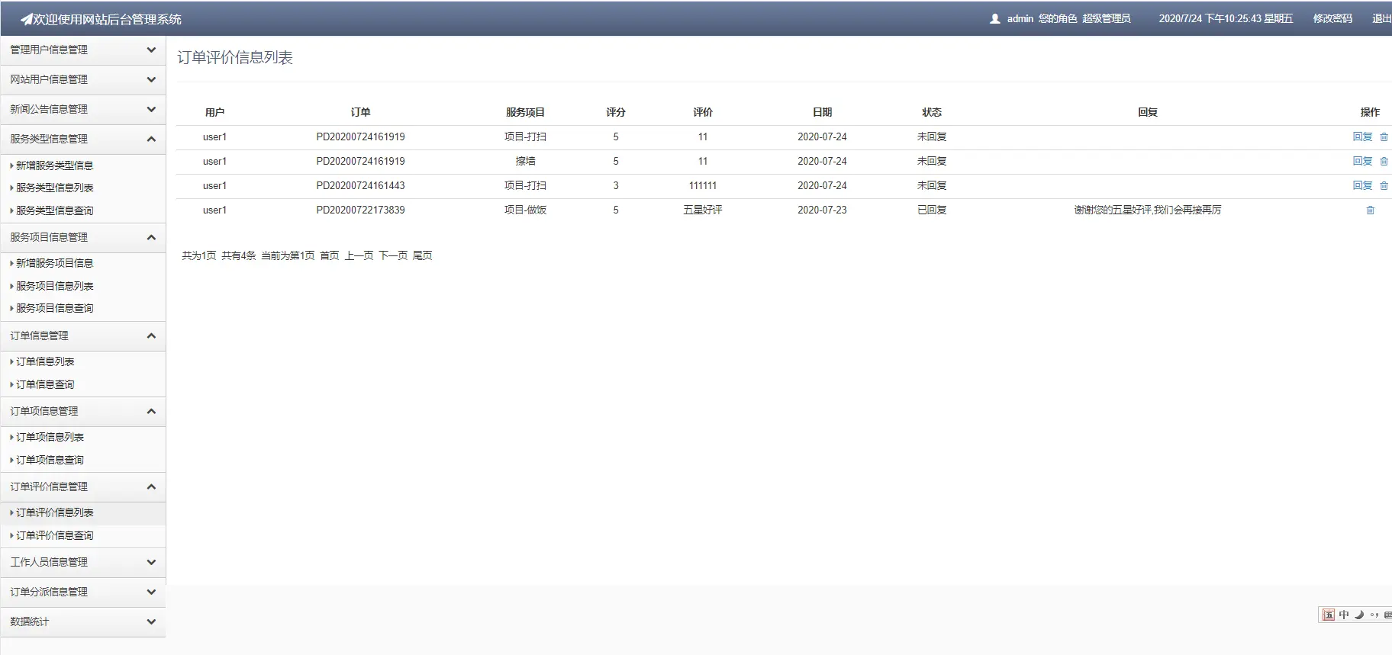Screen dimensions: 1392x655
Task: Go to 下一页 in pagination
Action: [x=393, y=256]
